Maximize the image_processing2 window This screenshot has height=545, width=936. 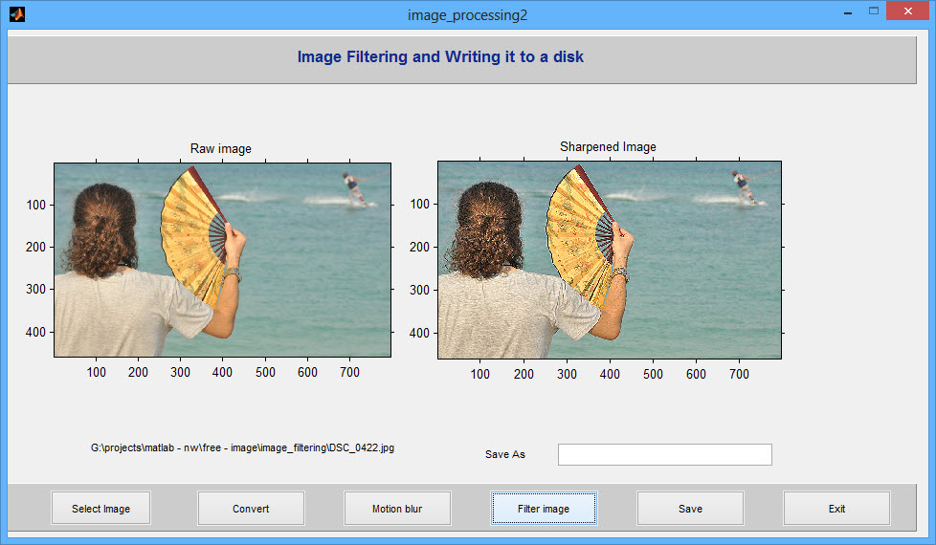pyautogui.click(x=874, y=11)
